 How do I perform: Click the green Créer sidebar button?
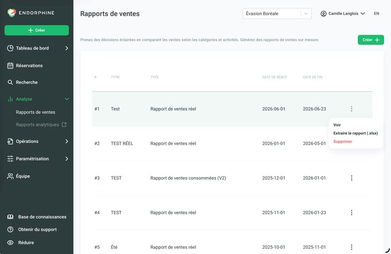point(37,30)
